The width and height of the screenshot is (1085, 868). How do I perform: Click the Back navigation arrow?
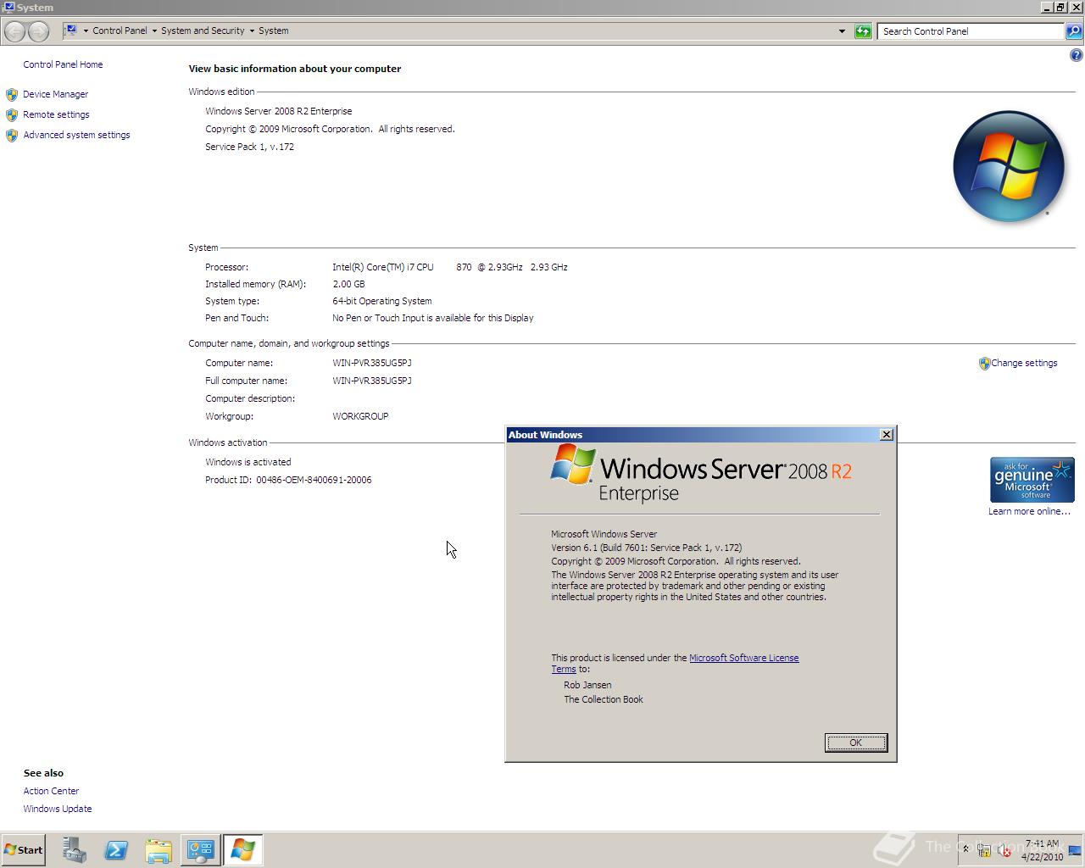pyautogui.click(x=14, y=31)
